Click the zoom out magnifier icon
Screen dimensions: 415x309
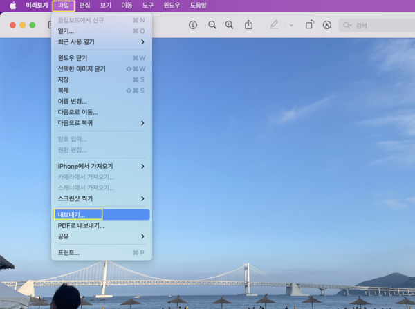[x=212, y=25]
